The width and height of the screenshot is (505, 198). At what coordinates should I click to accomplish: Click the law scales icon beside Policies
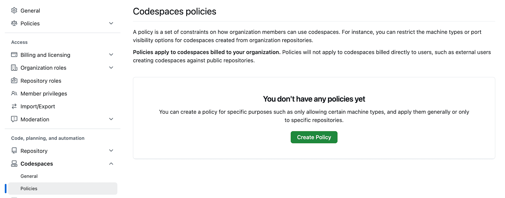pos(14,23)
